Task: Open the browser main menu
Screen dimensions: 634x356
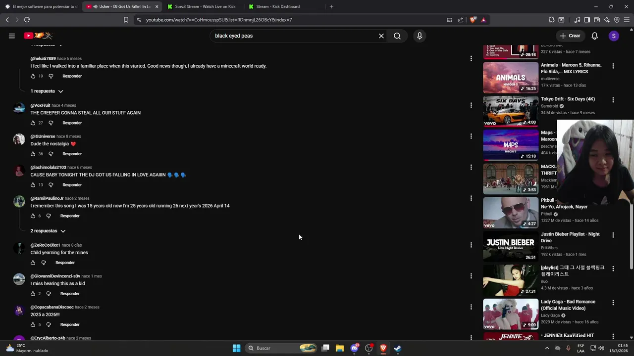Action: pyautogui.click(x=627, y=20)
